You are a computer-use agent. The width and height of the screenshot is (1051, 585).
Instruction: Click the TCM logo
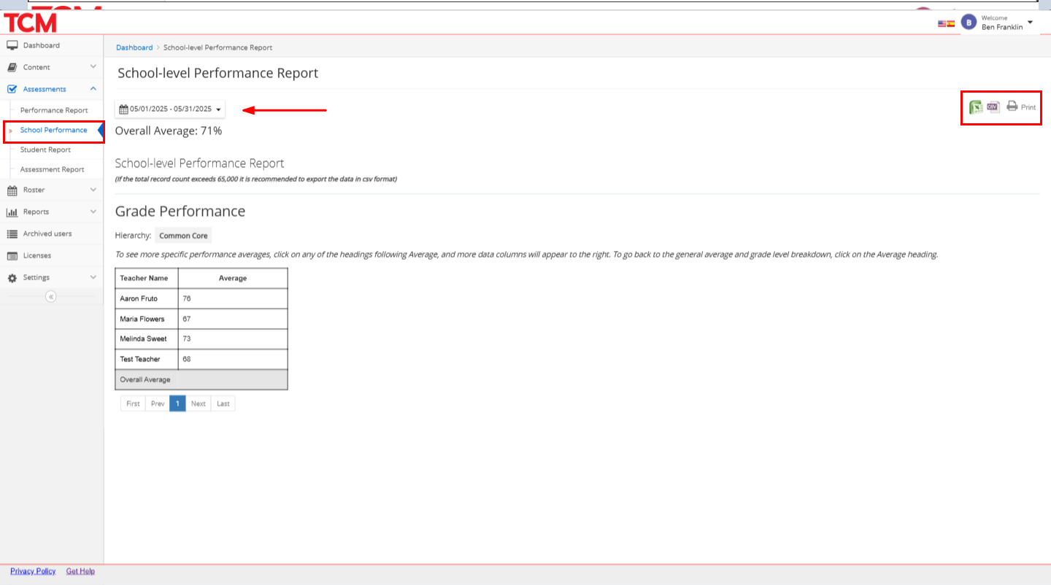(x=31, y=23)
